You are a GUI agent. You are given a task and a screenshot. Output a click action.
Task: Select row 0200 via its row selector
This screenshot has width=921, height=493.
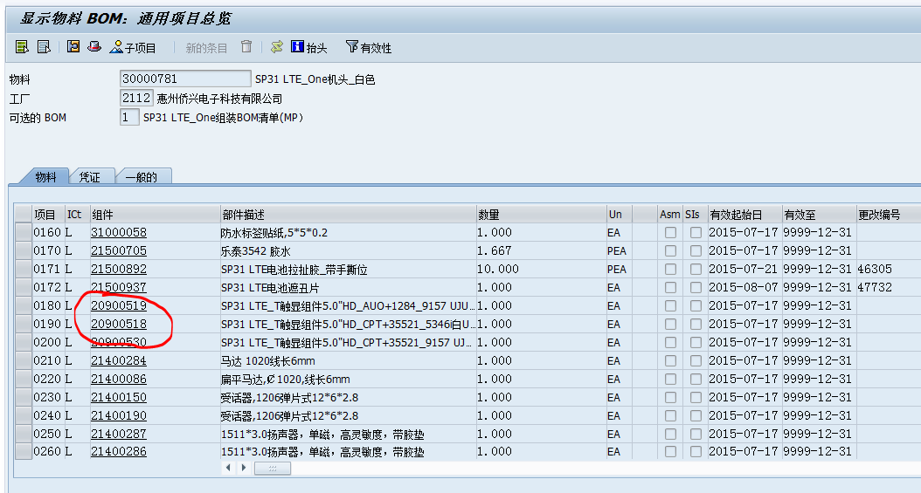[24, 342]
